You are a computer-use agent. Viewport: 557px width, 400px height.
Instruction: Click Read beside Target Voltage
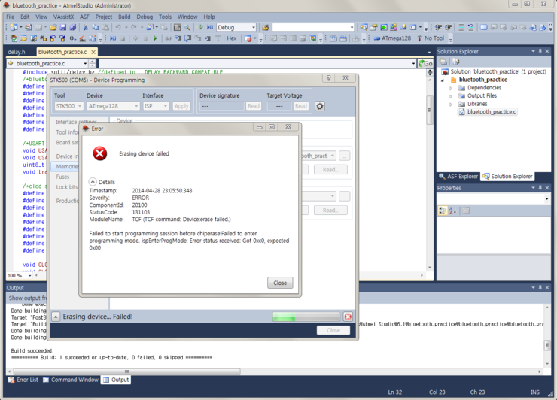(x=300, y=106)
